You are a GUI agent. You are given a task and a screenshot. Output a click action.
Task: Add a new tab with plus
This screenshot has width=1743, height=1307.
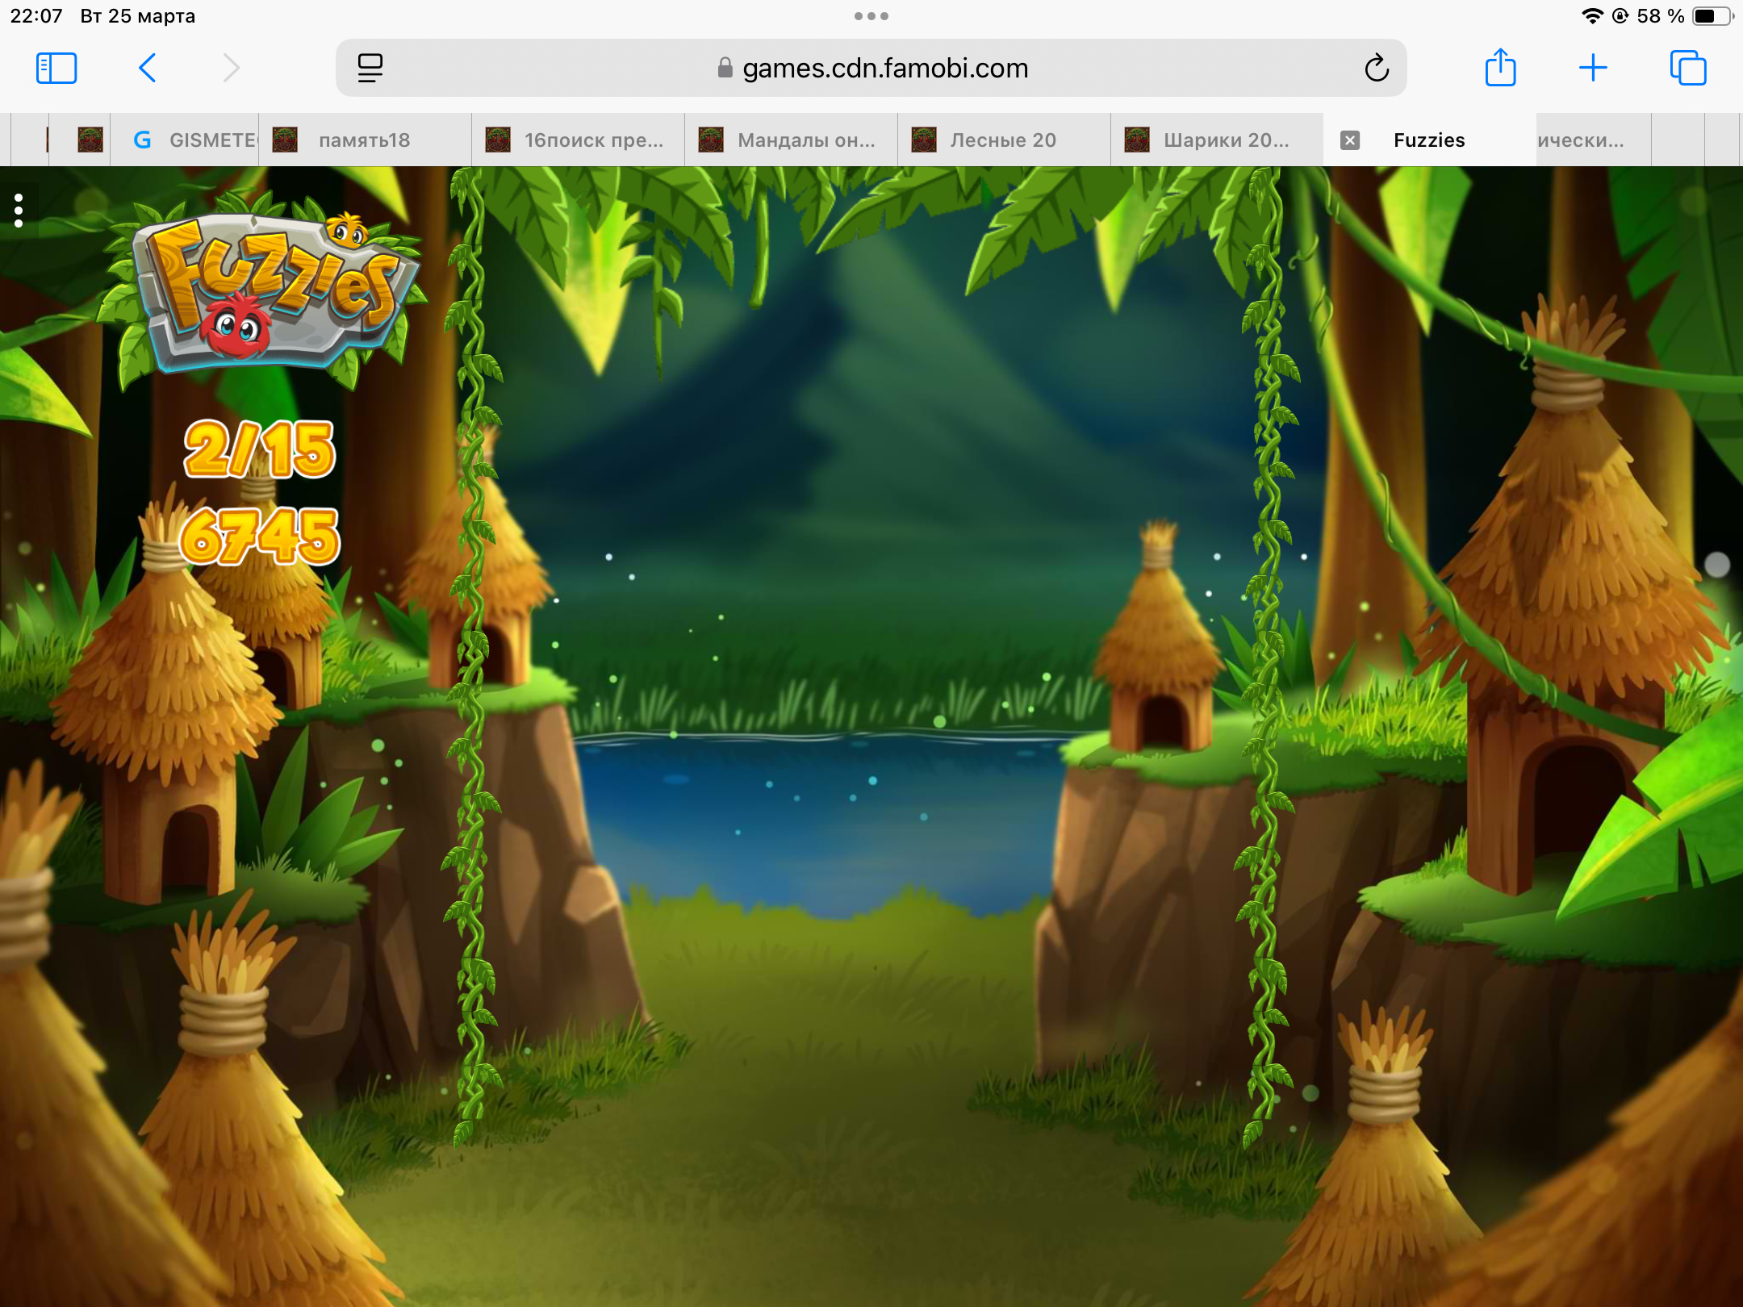click(x=1593, y=68)
